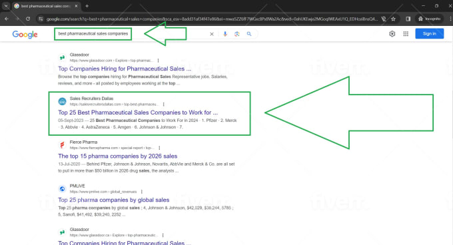Open more options for Fierce Pharma result

tap(159, 148)
